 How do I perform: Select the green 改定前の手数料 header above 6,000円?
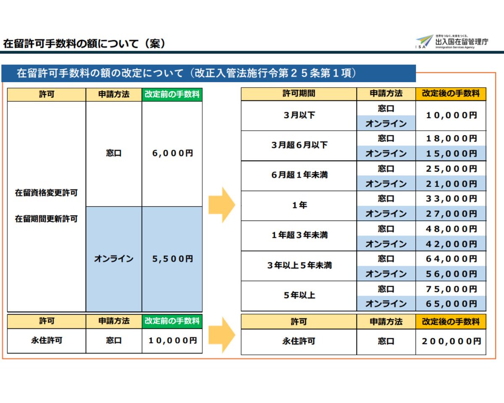pyautogui.click(x=172, y=94)
